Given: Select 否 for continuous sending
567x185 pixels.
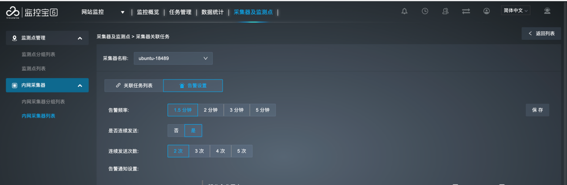Looking at the screenshot, I should point(176,130).
